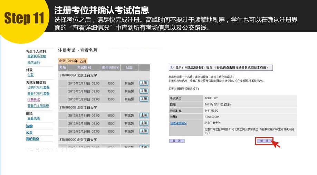Click the STN80000A value beside 考场
This screenshot has height=175, width=317.
point(212,117)
